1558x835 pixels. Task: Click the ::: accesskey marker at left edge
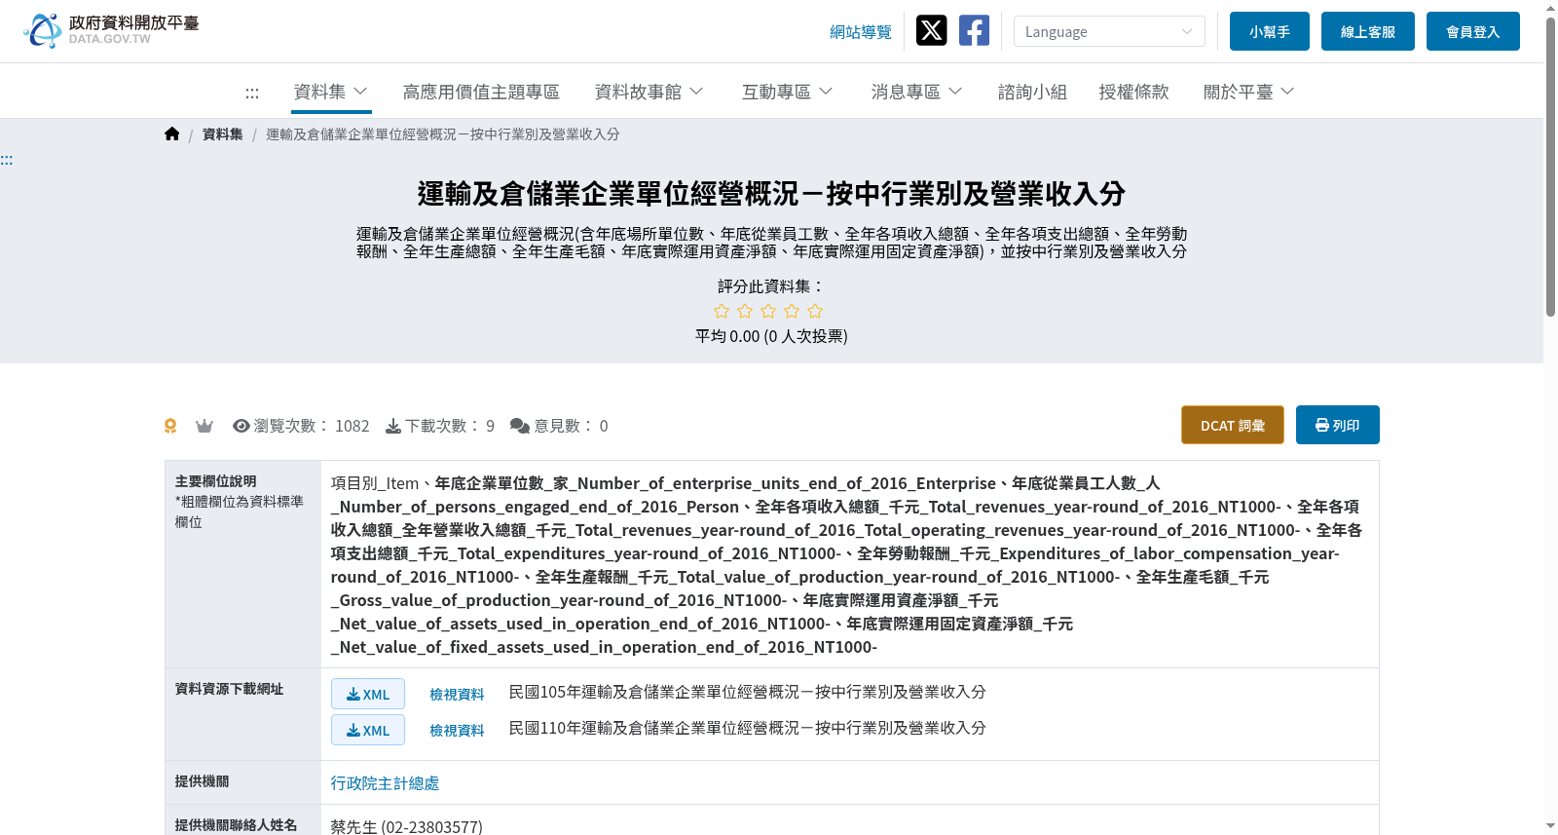(x=7, y=160)
